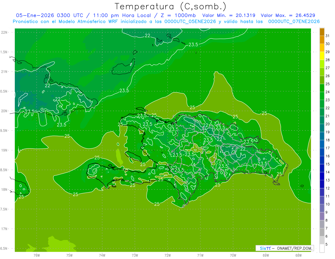Viewport: 335px width, 259px height.
Task: Click the 21N latitude axis label
Action: [x=4, y=72]
